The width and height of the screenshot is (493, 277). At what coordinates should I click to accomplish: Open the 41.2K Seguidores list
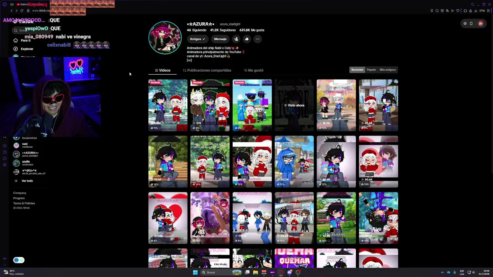(x=223, y=30)
